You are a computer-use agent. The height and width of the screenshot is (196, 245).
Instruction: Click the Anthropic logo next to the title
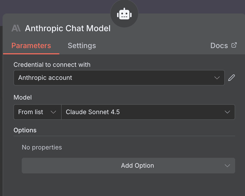tap(16, 28)
